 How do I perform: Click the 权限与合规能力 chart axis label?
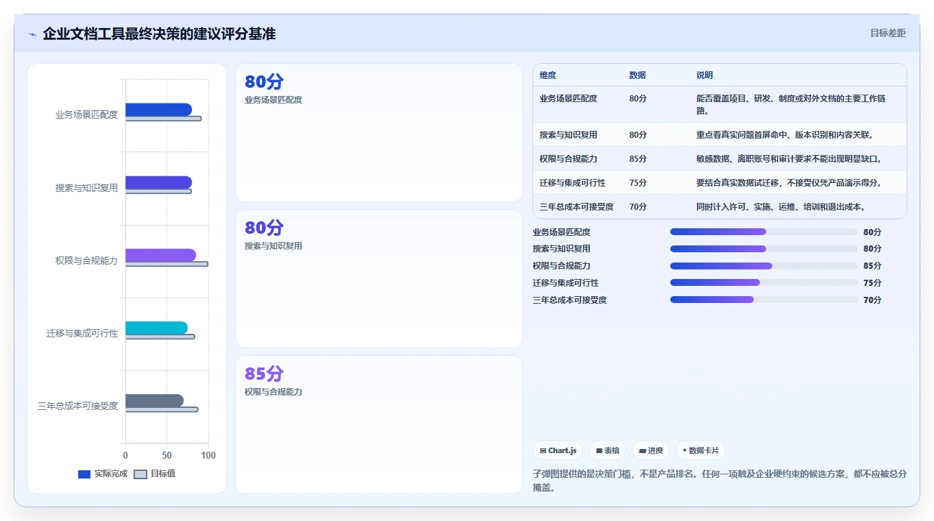tap(86, 260)
